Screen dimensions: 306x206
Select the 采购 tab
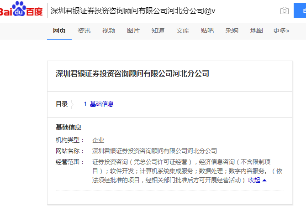(232, 31)
